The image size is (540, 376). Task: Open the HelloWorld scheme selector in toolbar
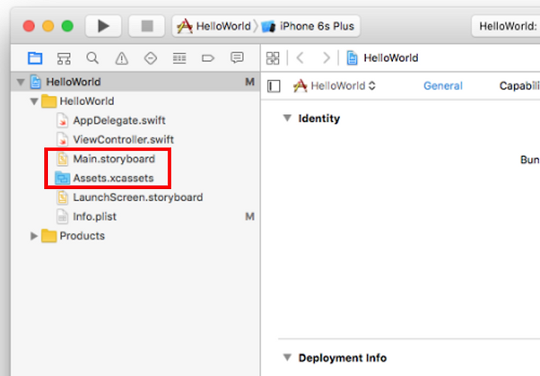(x=214, y=26)
